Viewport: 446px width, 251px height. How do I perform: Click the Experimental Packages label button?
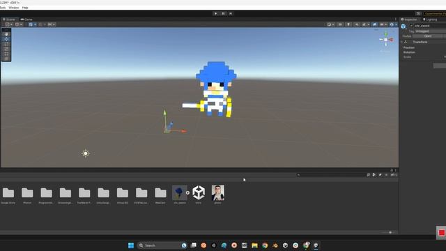435,13
